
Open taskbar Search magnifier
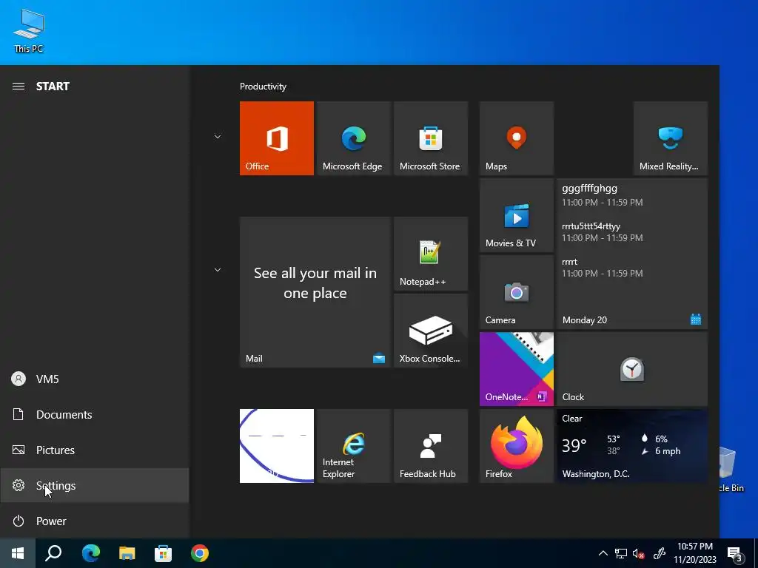pyautogui.click(x=53, y=553)
